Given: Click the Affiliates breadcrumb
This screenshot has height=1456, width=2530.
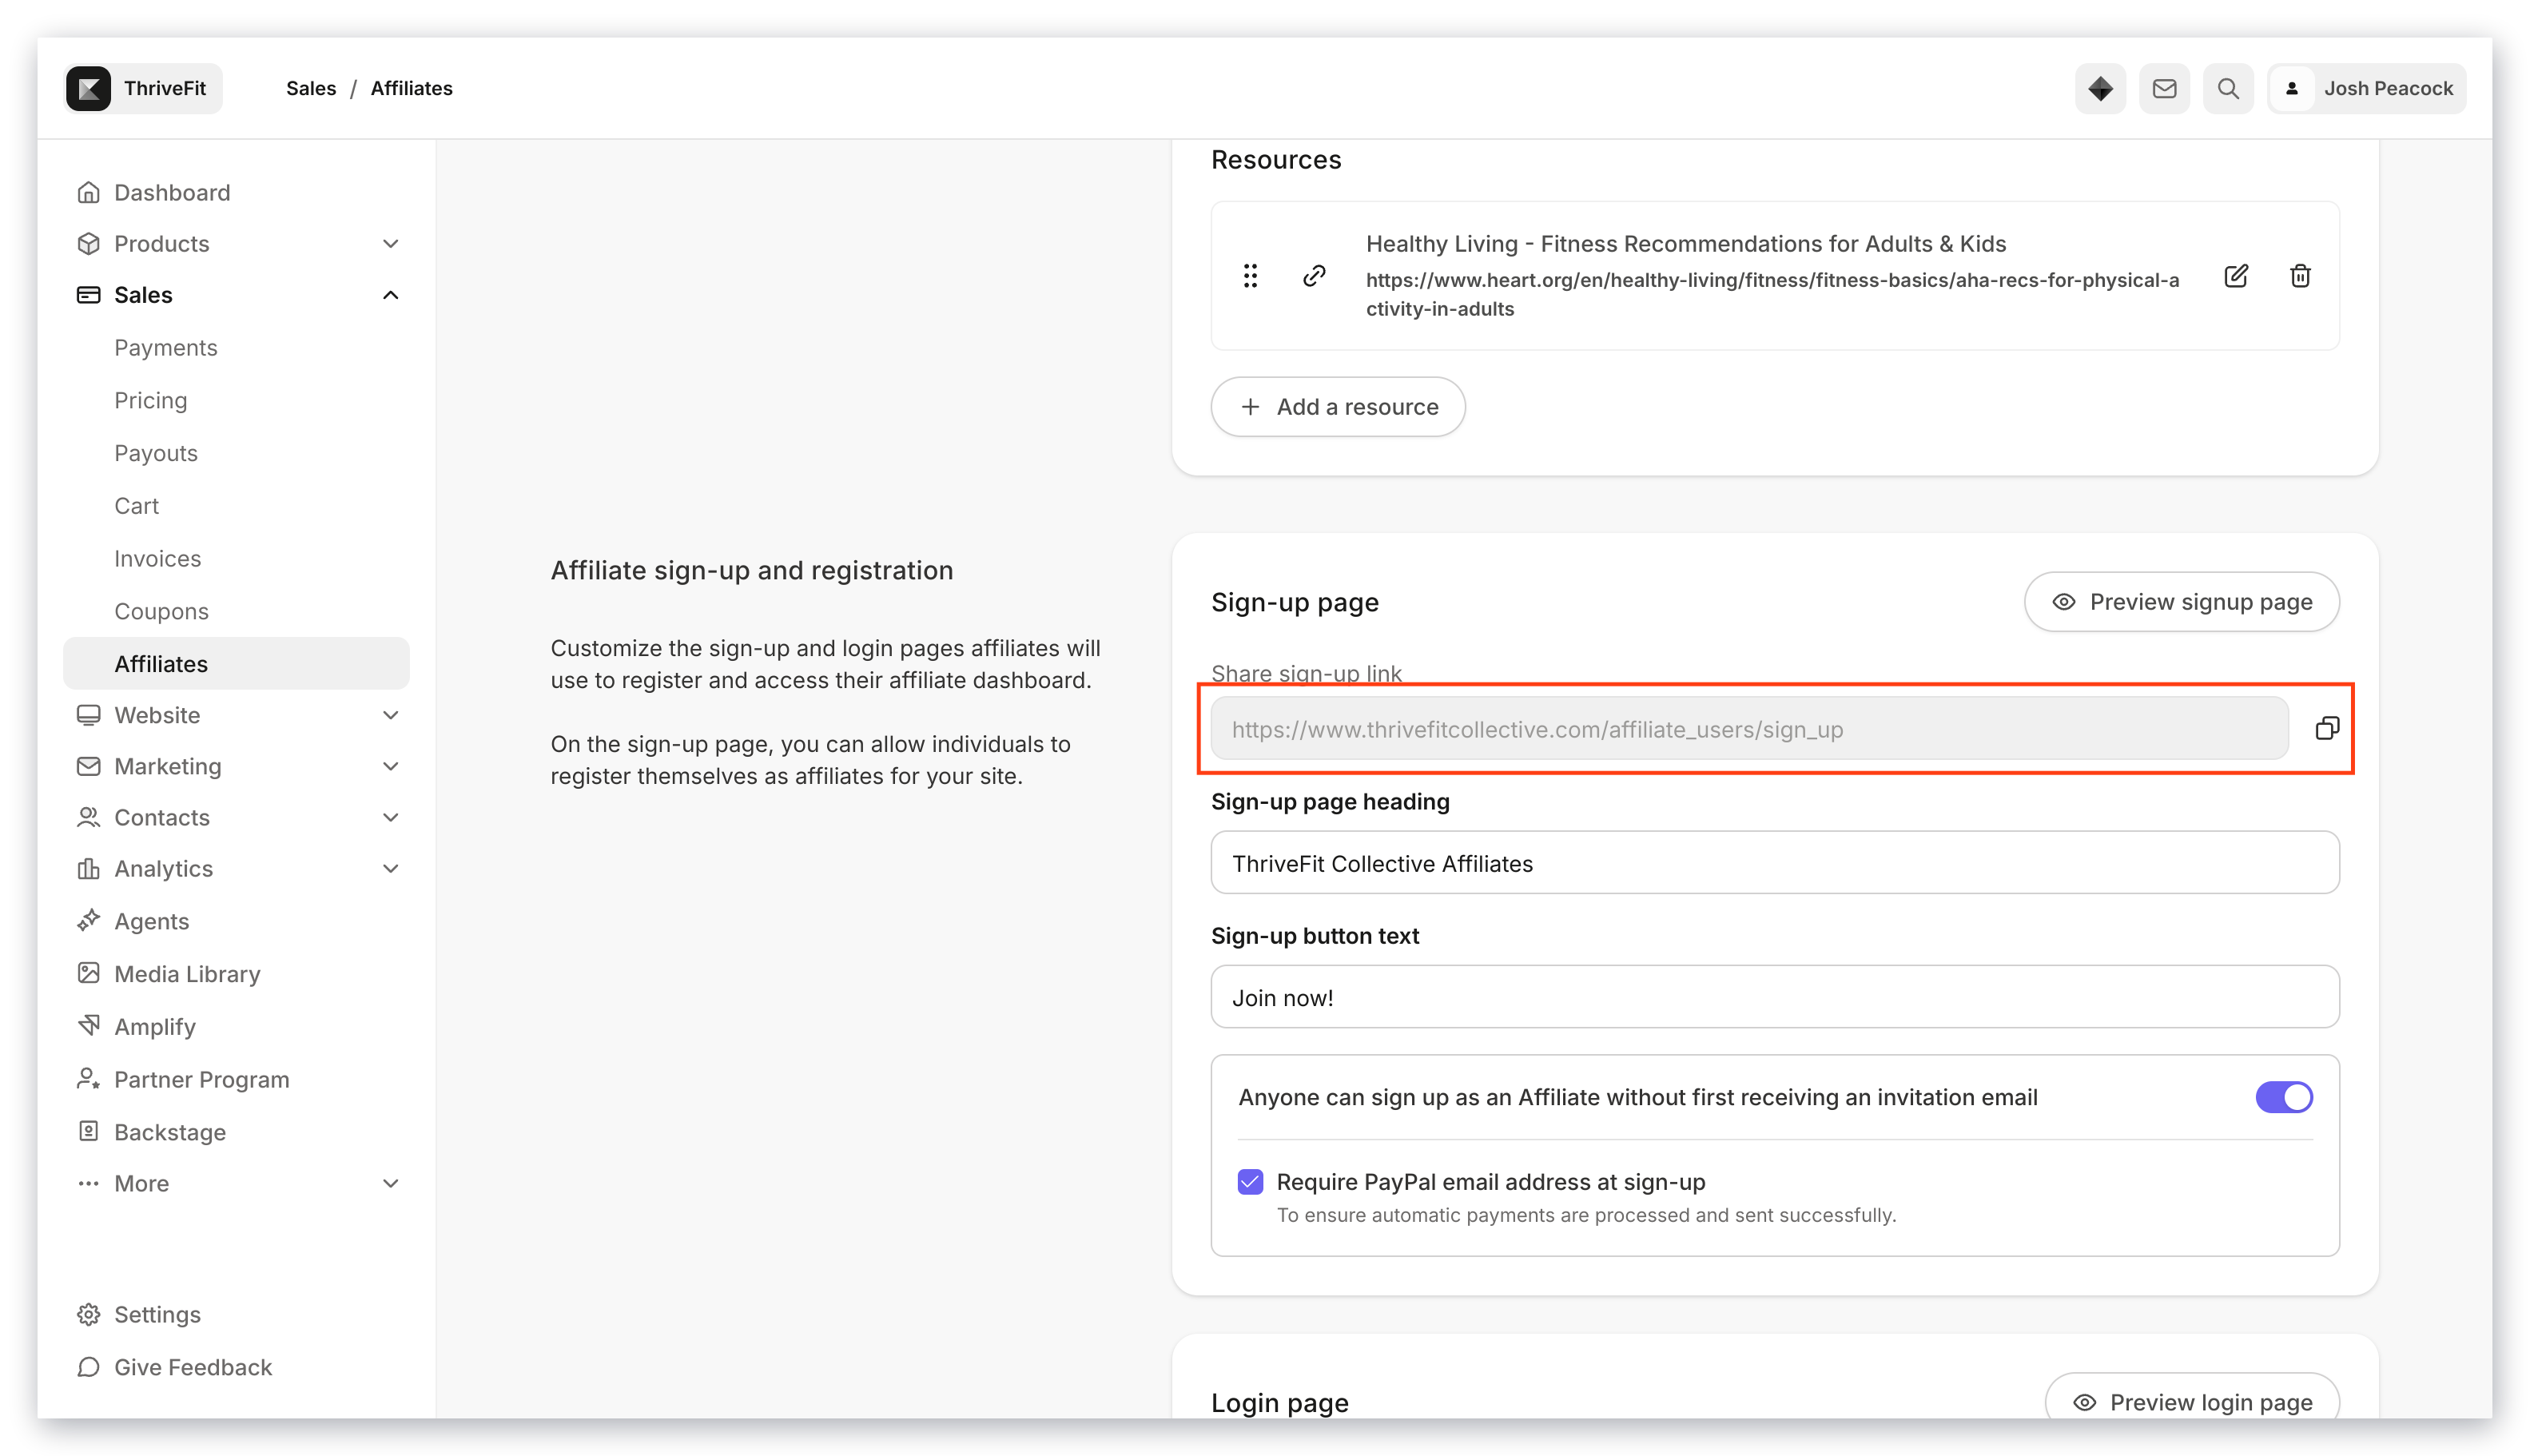Looking at the screenshot, I should [412, 88].
